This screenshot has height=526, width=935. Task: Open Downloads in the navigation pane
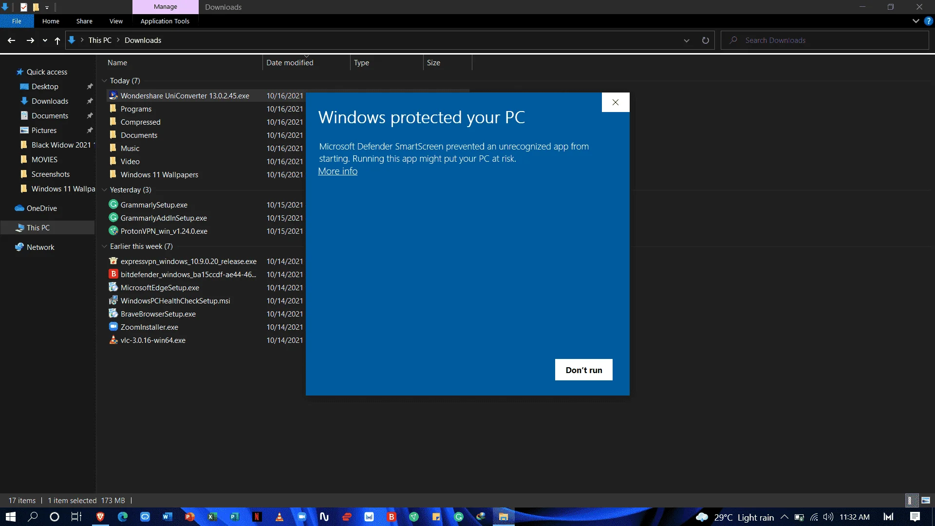click(50, 101)
